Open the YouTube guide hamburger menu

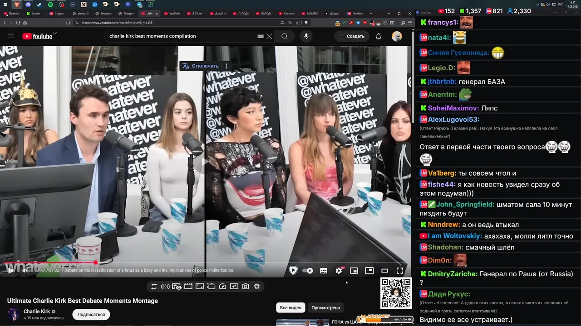(11, 36)
